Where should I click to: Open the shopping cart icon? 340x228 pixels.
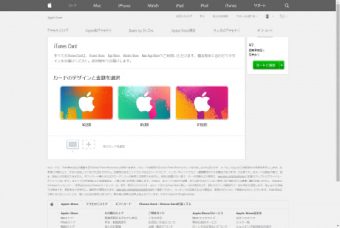point(282,16)
